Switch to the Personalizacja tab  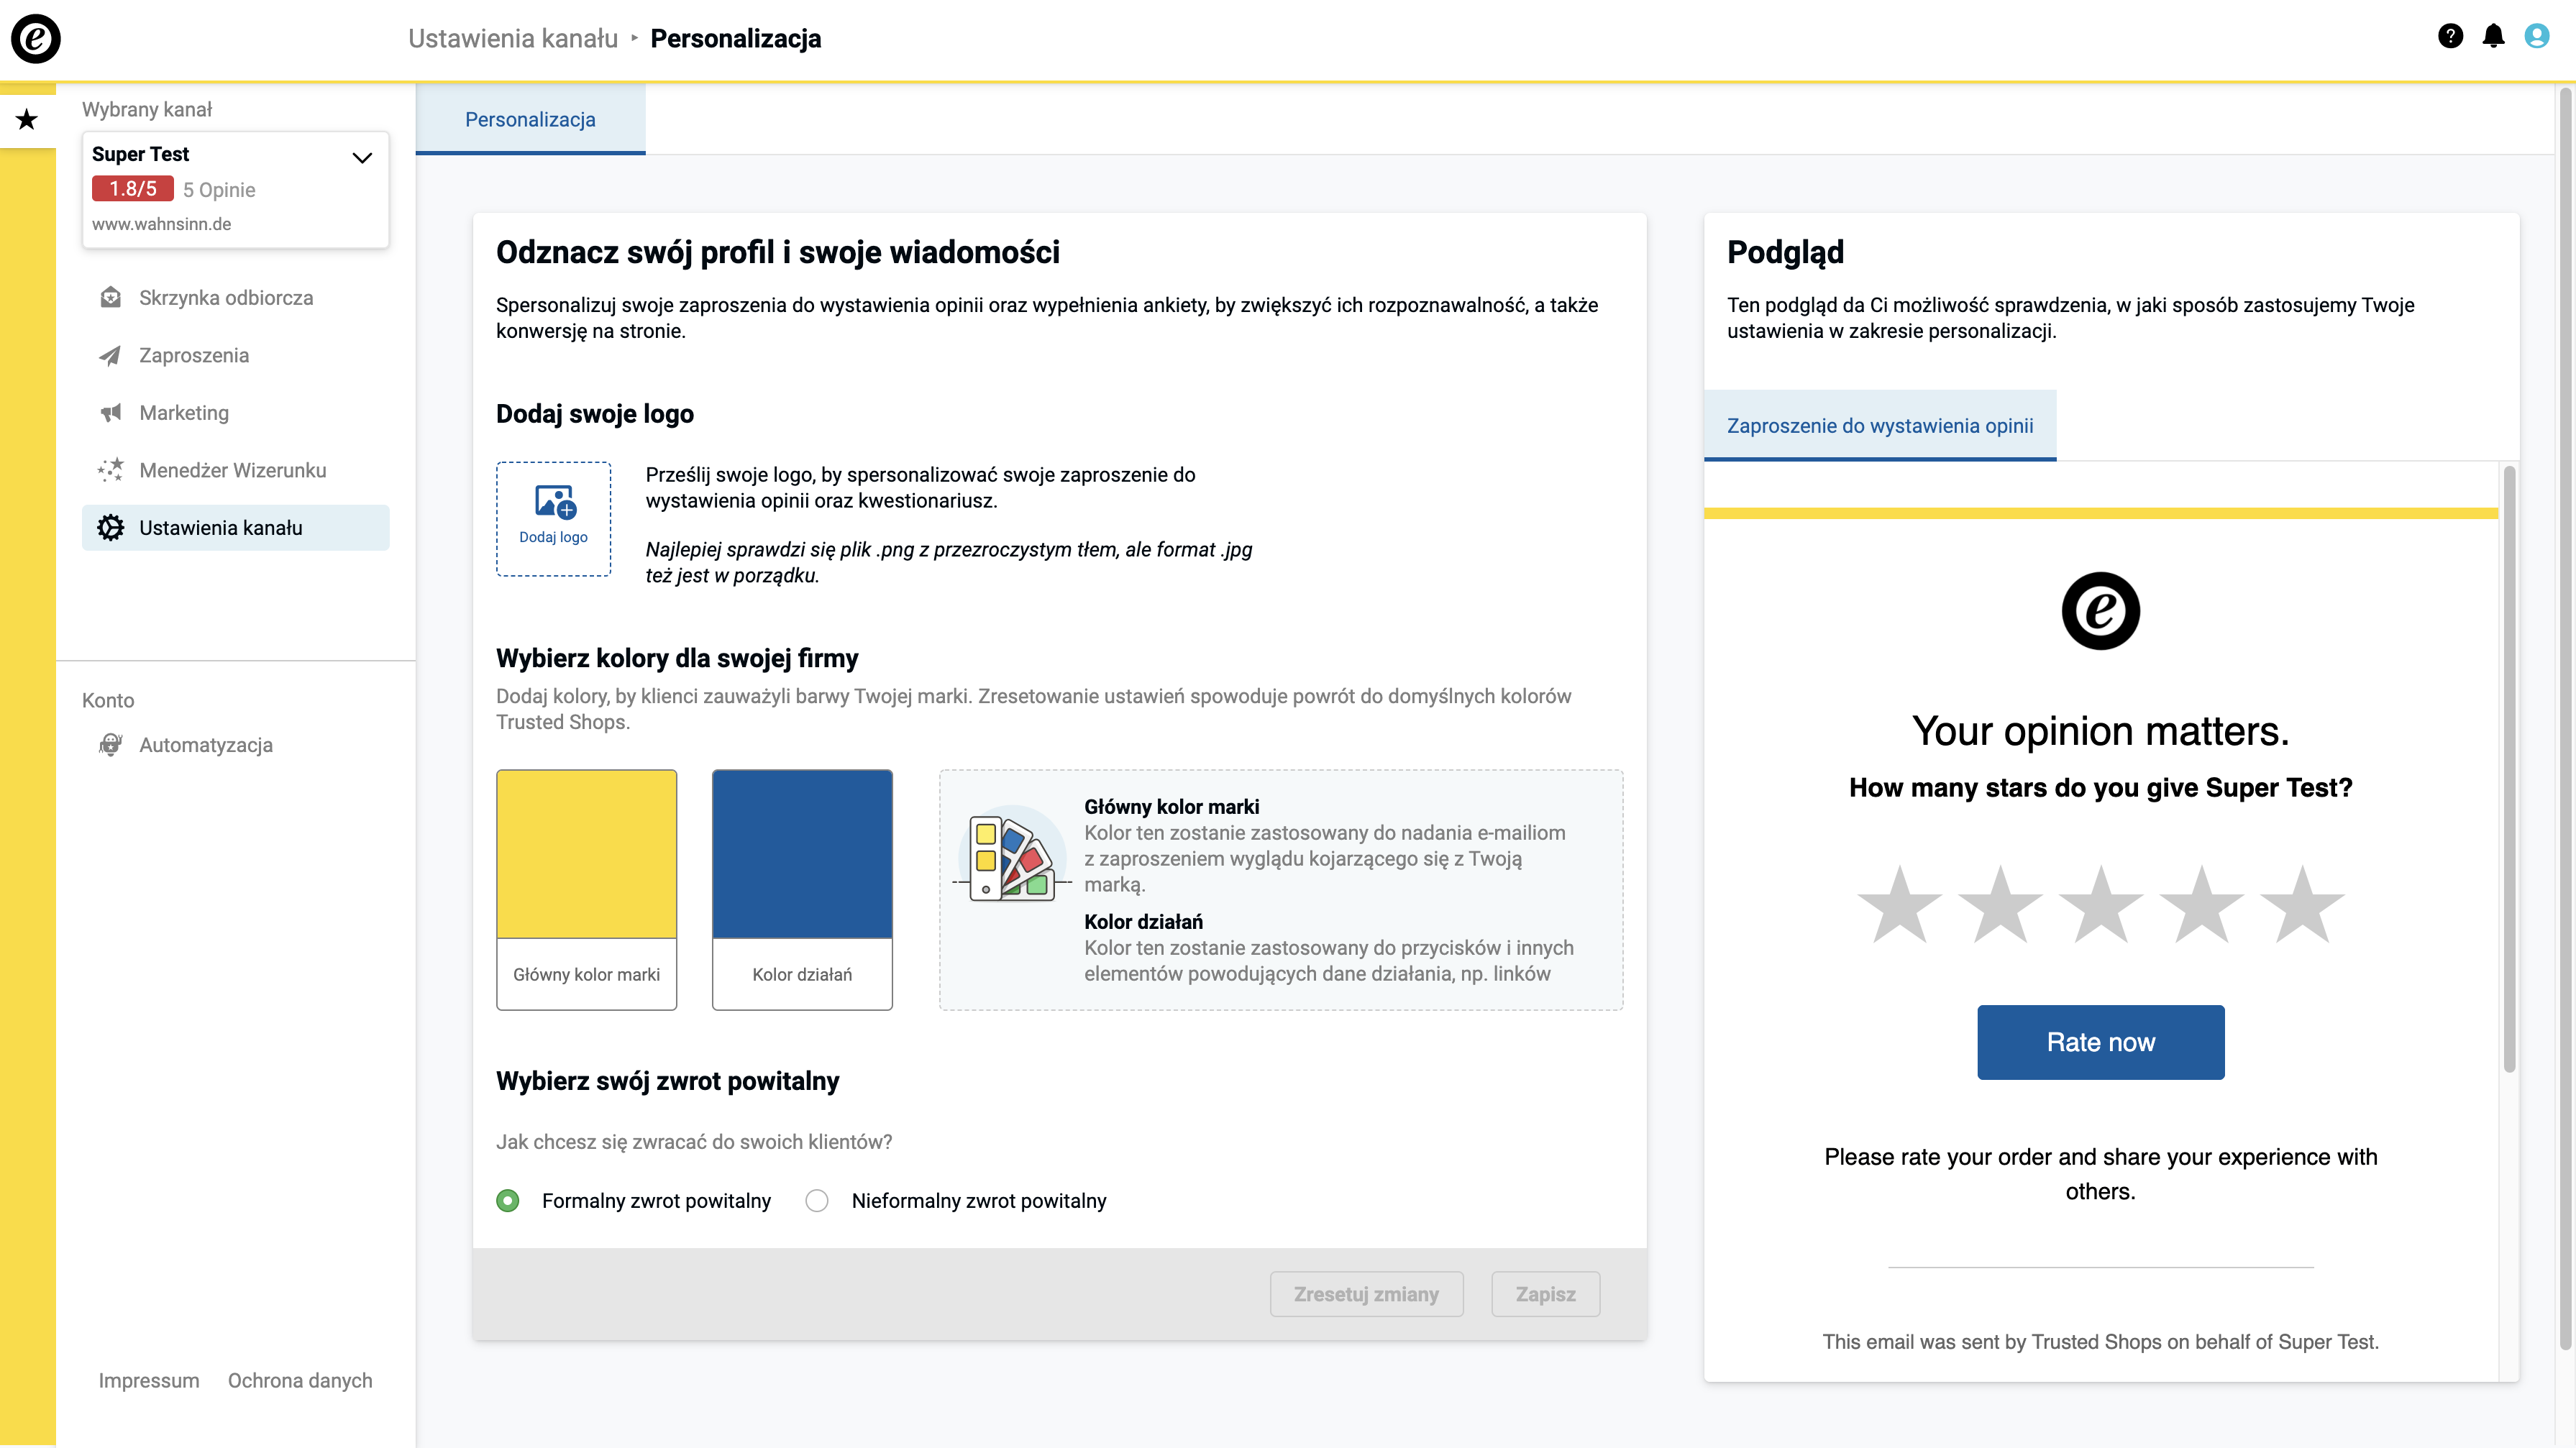[x=530, y=119]
